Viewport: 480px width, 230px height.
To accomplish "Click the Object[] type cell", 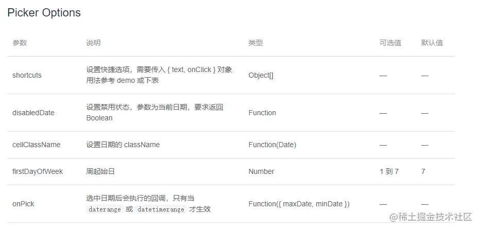I will pos(261,75).
